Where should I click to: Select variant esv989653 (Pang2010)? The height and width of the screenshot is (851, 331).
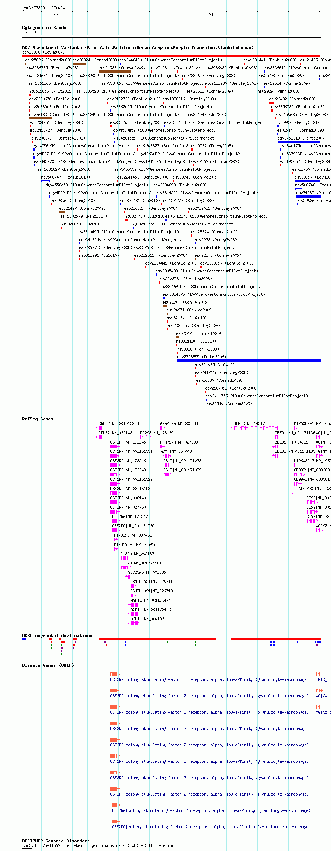tap(73, 201)
